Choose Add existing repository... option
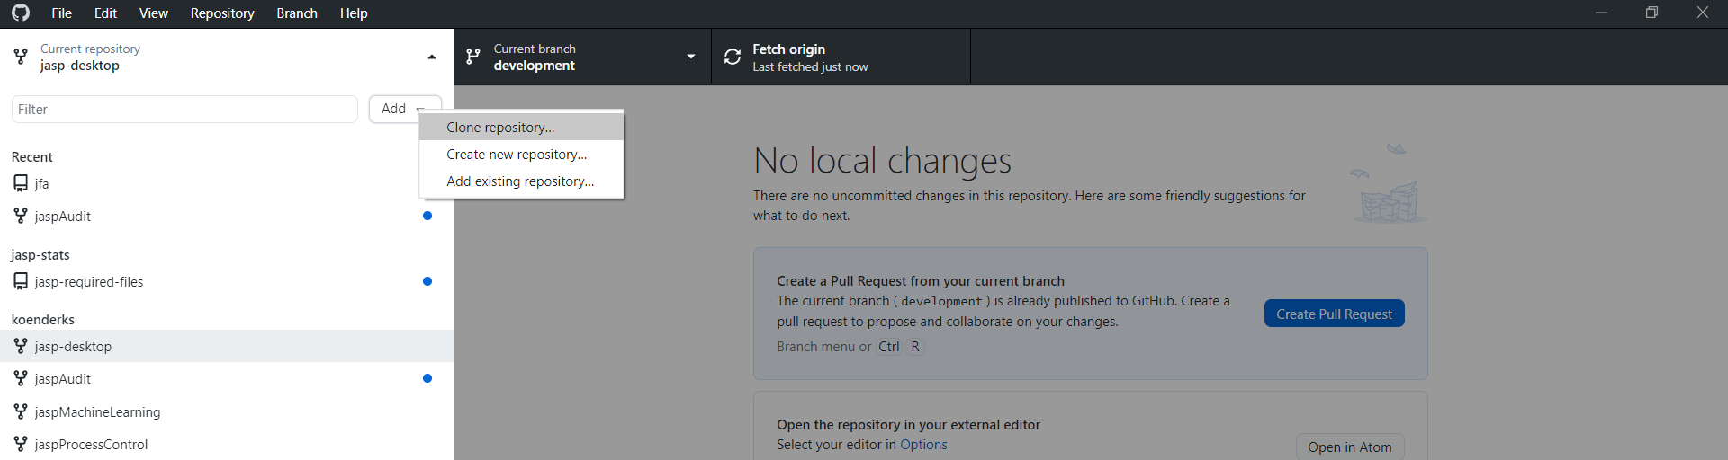1728x460 pixels. [521, 181]
